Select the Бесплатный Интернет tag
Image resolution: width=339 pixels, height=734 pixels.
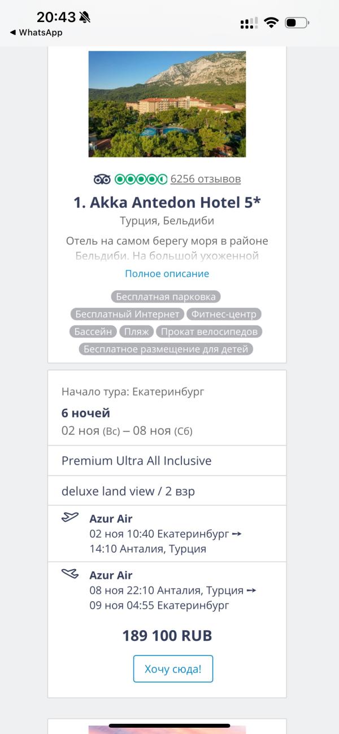127,314
